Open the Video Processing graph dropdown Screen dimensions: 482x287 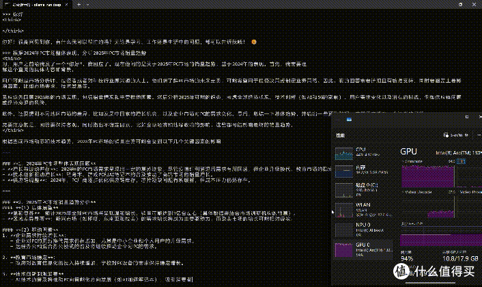(469, 192)
